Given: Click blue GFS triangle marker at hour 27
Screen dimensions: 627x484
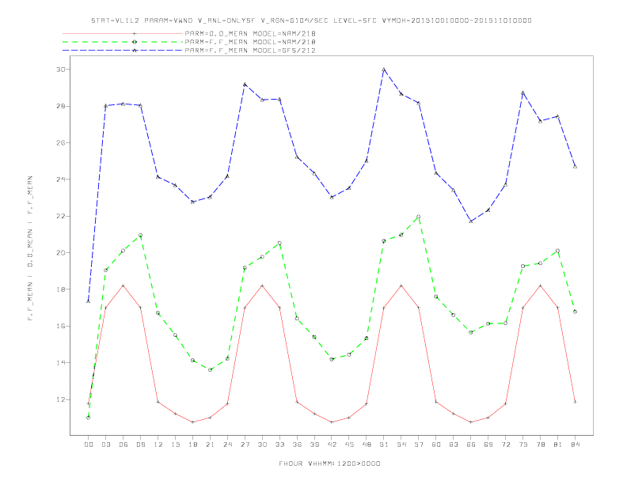Looking at the screenshot, I should coord(245,85).
